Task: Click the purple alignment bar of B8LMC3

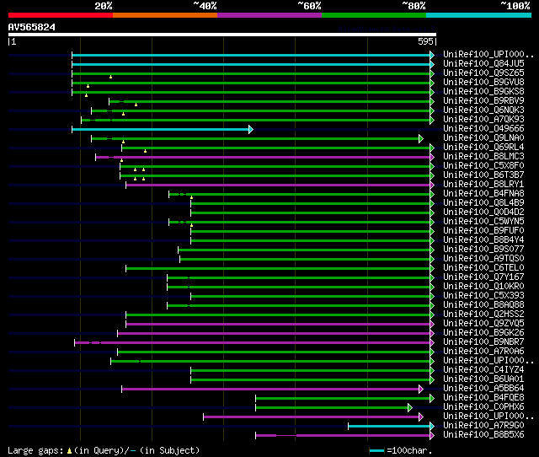Action: (263, 158)
